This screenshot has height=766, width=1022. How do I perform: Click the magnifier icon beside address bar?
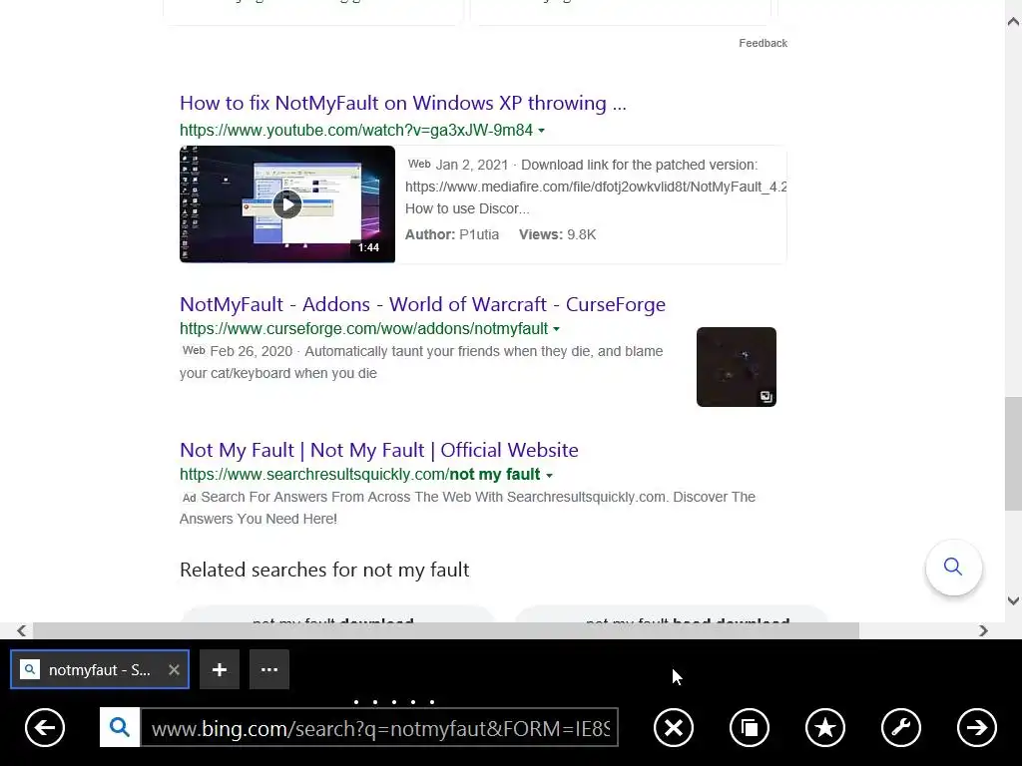(120, 727)
